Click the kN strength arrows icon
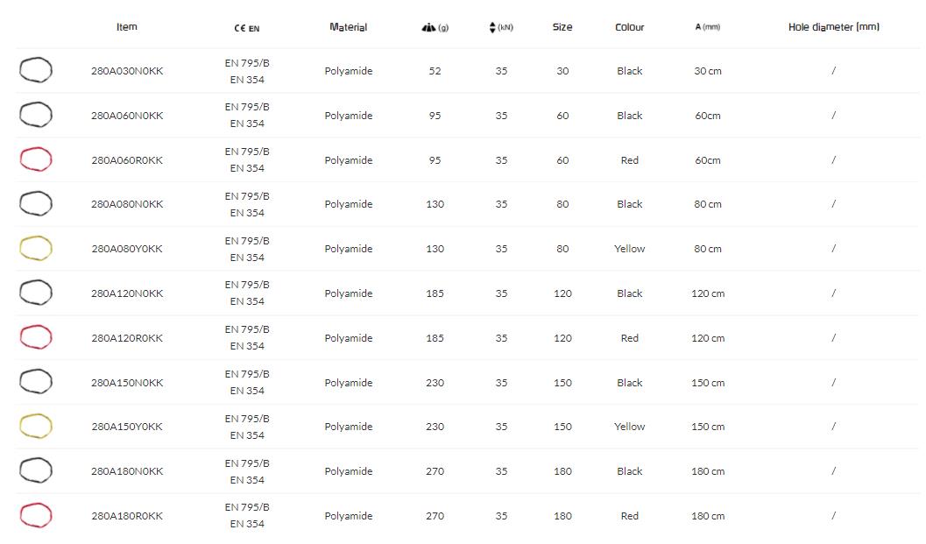This screenshot has height=544, width=926. pyautogui.click(x=493, y=27)
